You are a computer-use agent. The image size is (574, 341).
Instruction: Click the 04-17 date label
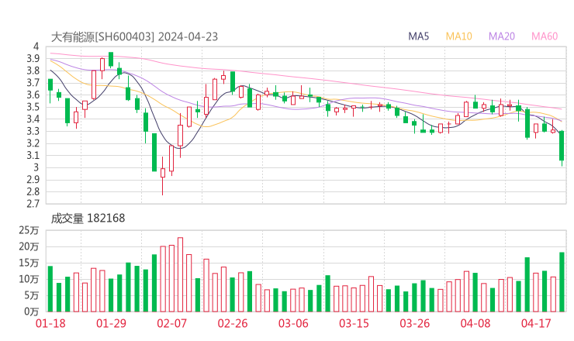click(536, 323)
